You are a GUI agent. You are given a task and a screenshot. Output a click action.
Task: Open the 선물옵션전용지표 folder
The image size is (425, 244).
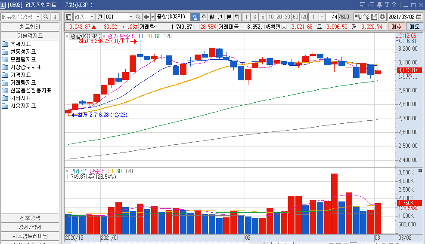[27, 90]
